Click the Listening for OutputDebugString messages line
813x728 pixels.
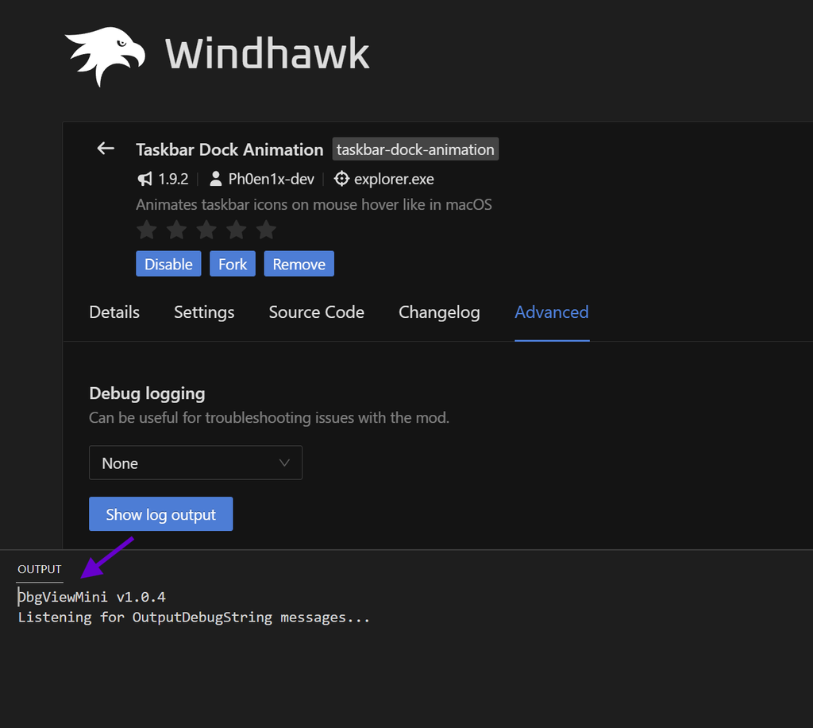[x=194, y=618]
